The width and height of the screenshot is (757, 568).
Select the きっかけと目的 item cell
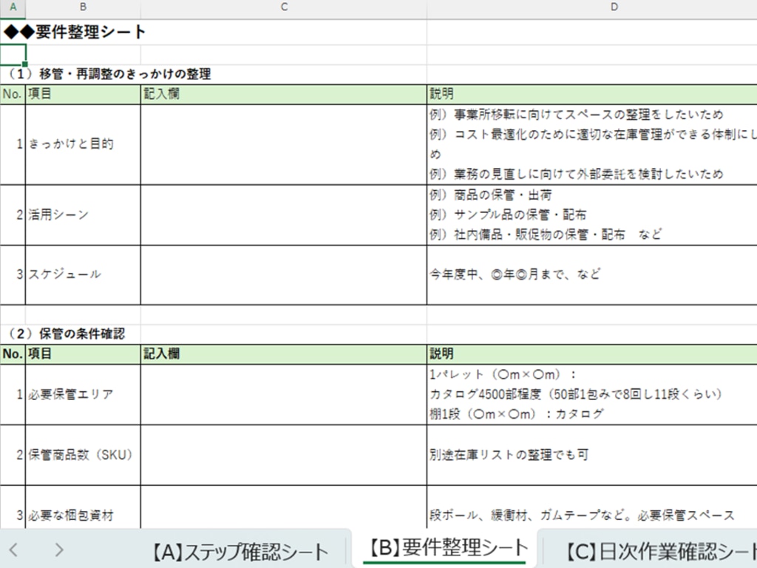coord(83,144)
